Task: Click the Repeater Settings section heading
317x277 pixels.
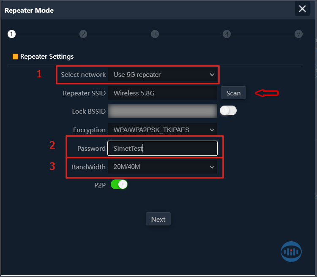Action: [x=47, y=57]
